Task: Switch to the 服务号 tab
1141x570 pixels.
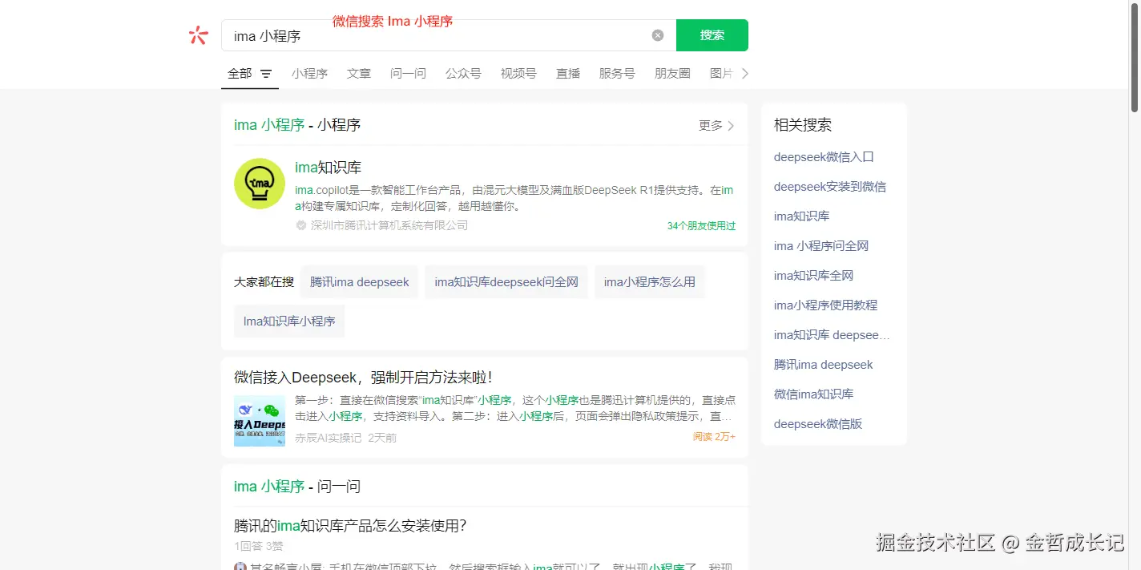Action: (617, 73)
